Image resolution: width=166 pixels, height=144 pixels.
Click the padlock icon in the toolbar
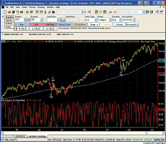point(45,12)
